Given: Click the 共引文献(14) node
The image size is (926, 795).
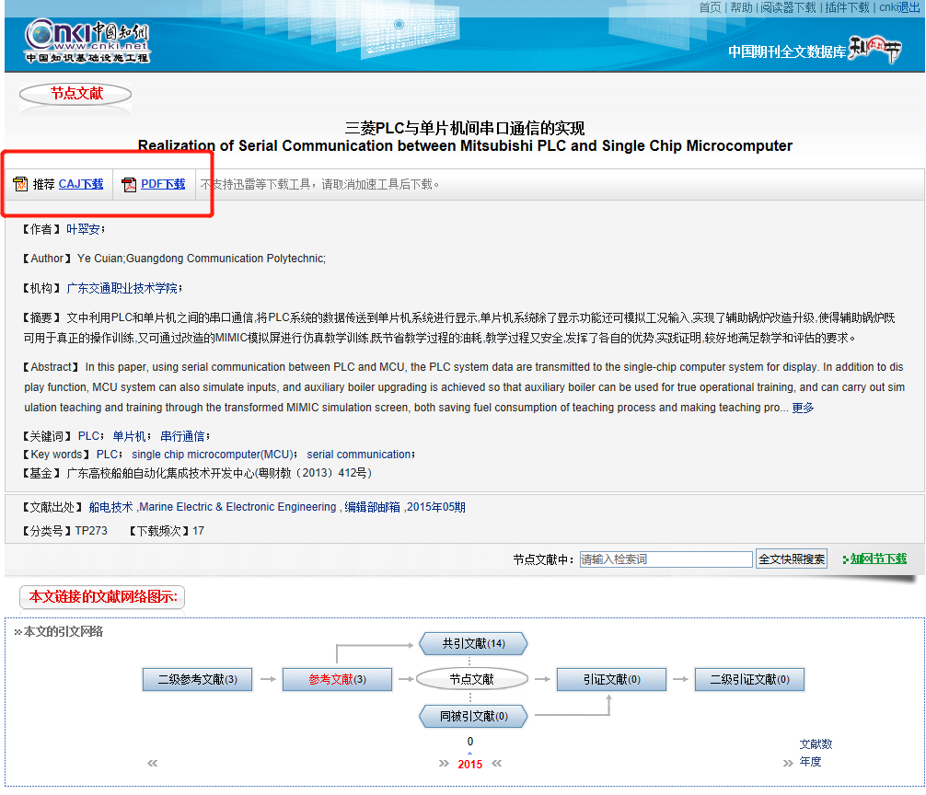Looking at the screenshot, I should 474,644.
